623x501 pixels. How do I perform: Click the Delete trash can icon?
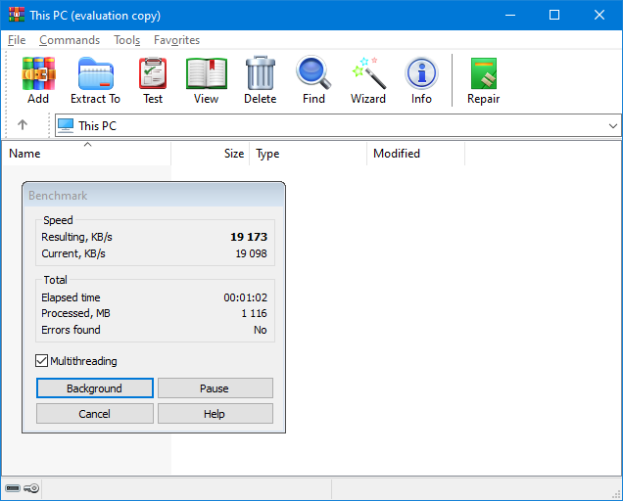pos(261,73)
